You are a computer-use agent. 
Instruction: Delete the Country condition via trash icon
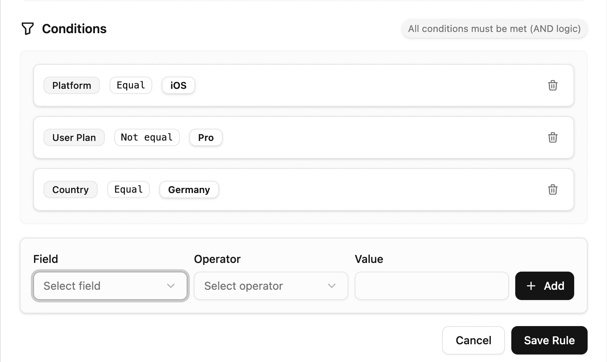[553, 189]
